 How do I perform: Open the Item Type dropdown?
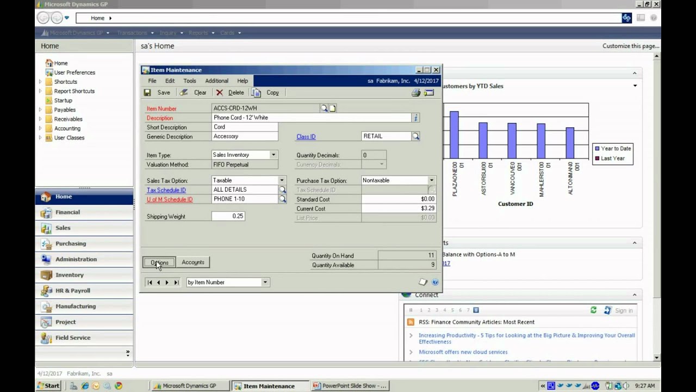tap(274, 155)
